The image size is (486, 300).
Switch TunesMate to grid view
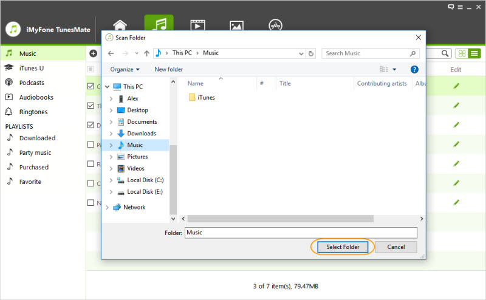[x=462, y=53]
